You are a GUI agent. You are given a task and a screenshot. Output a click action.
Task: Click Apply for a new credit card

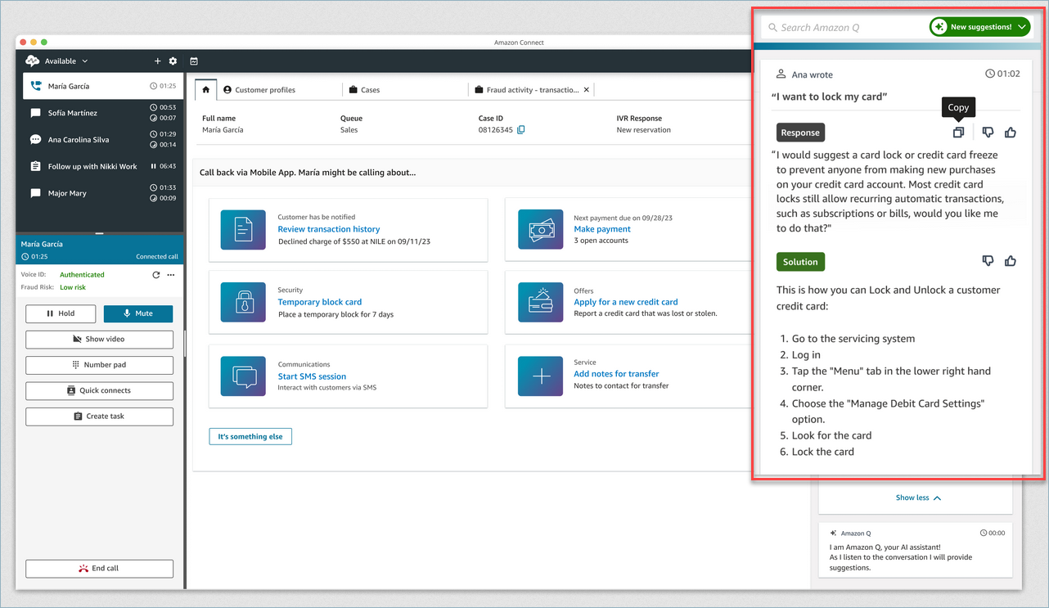[626, 302]
